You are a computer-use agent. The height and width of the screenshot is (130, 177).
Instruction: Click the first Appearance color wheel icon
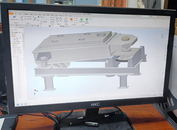point(50,26)
